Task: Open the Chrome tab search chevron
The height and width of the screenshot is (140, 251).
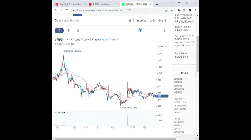Action: (x=172, y=3)
